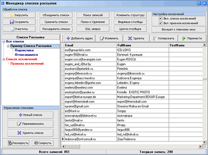Click the horizontal scrollbar thumb
The image size is (208, 155).
[73, 146]
